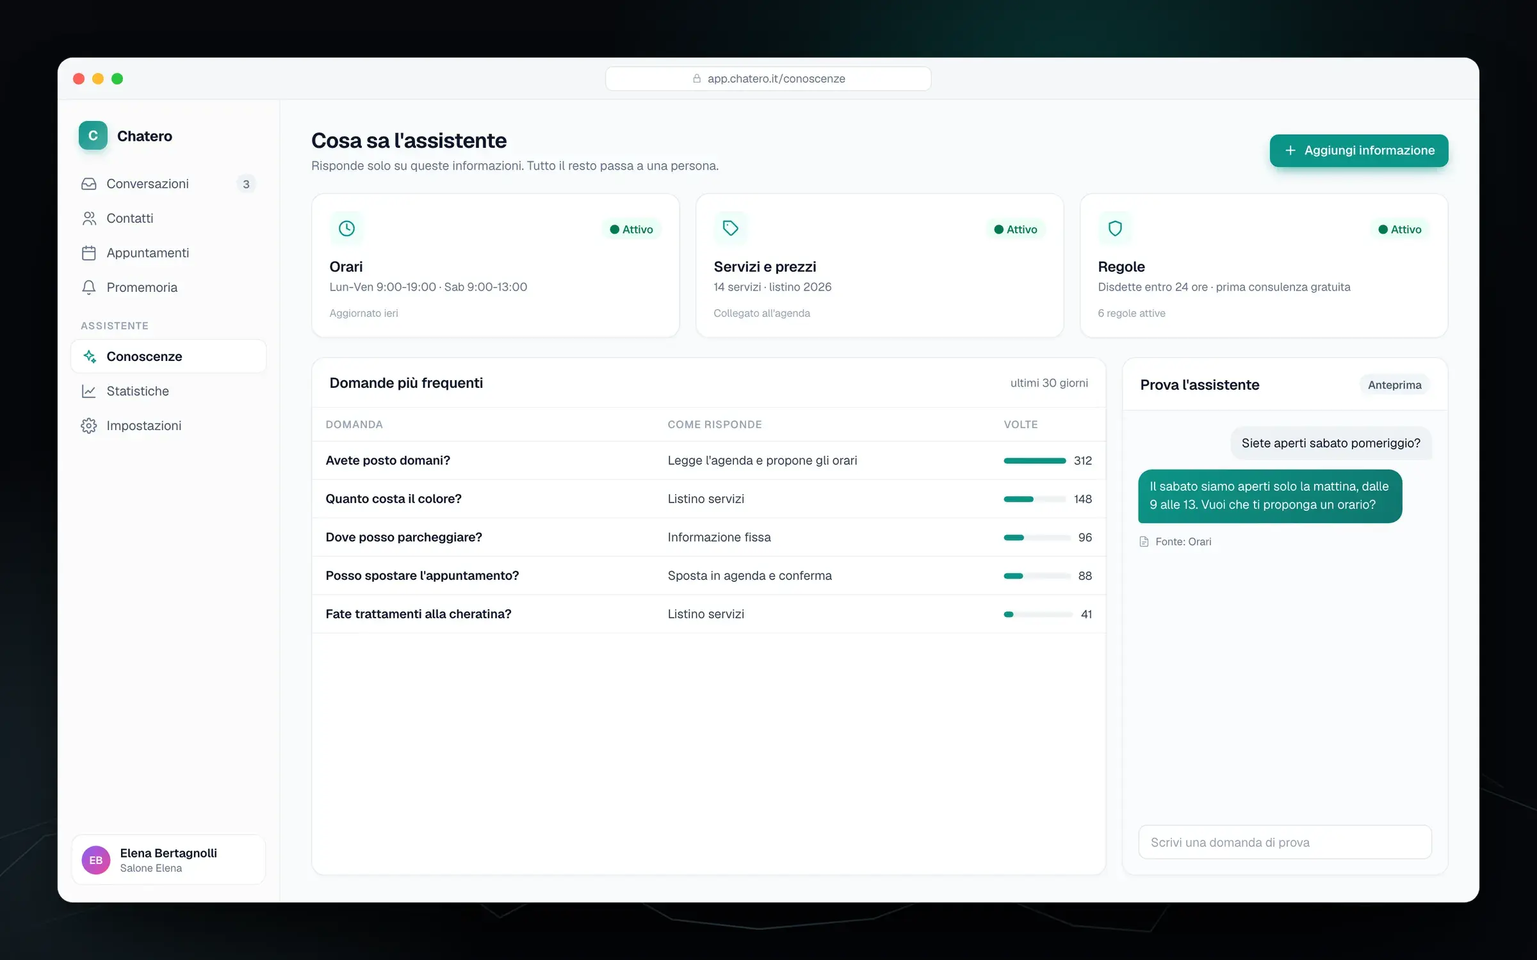
Task: Click the VOLTE column header
Action: [x=1021, y=424]
